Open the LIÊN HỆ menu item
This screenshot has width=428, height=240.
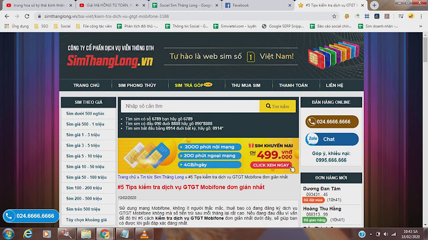click(x=334, y=86)
